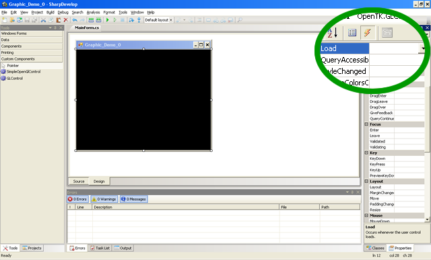Viewport: 431px width, 260px height.
Task: Click the red Delete X toolbar icon
Action: (66, 20)
